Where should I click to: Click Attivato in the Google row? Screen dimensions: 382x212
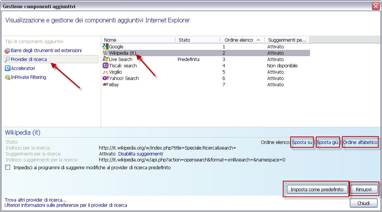pos(275,46)
